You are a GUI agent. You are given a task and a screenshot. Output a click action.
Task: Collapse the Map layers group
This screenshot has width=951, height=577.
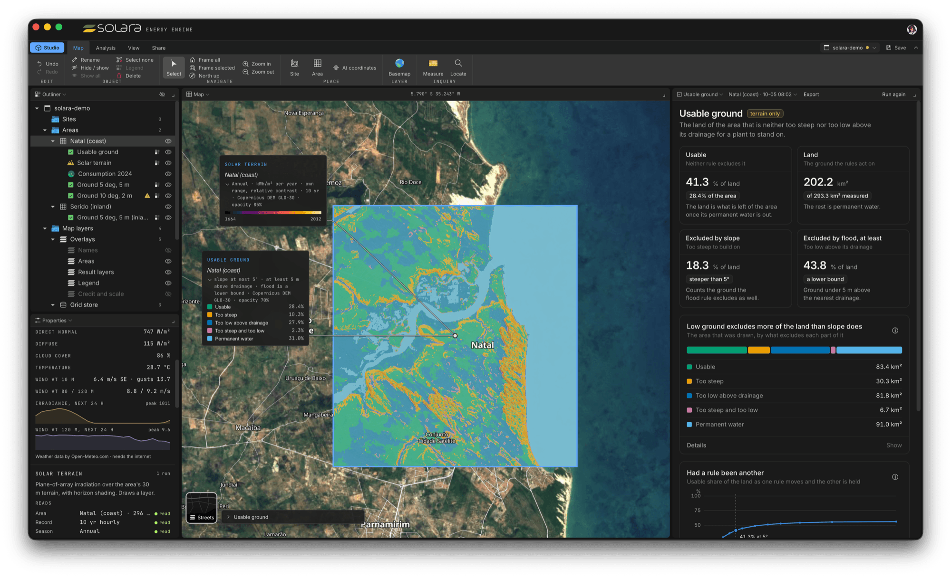click(45, 228)
